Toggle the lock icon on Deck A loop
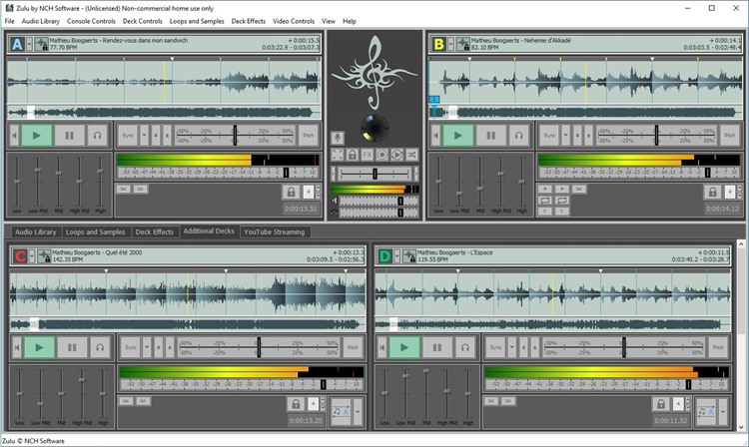This screenshot has height=447, width=749. coord(291,191)
